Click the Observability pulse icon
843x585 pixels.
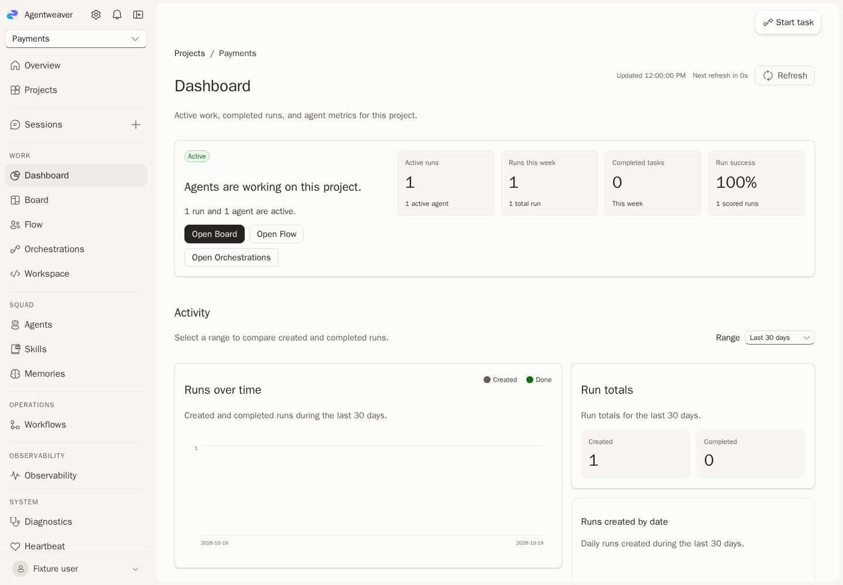pyautogui.click(x=15, y=476)
